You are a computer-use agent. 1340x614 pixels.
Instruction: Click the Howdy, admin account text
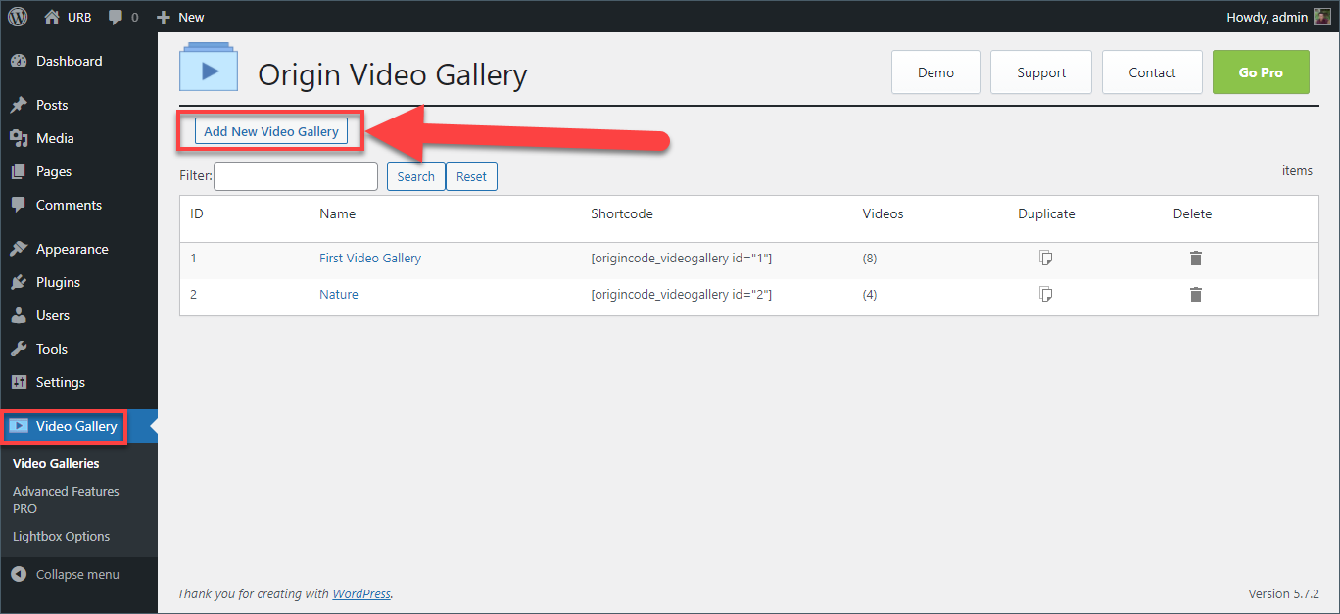click(1267, 17)
